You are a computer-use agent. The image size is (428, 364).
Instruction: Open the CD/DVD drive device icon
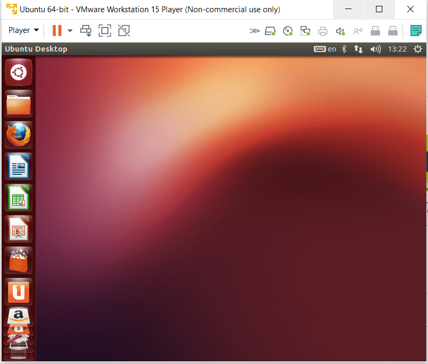click(x=288, y=31)
